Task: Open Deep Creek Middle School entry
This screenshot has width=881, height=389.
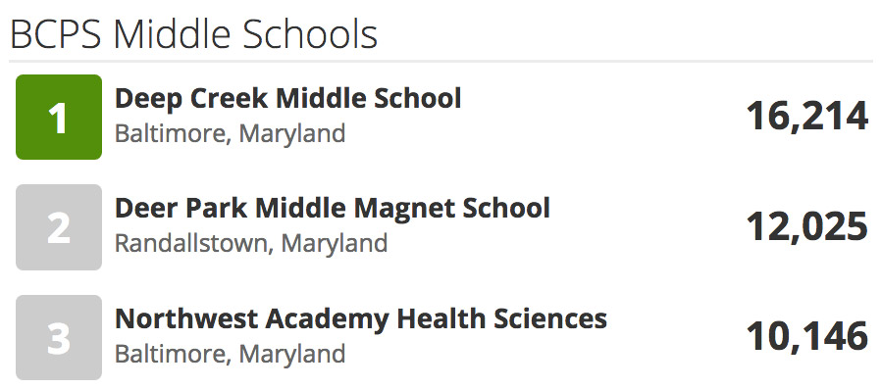Action: tap(288, 99)
